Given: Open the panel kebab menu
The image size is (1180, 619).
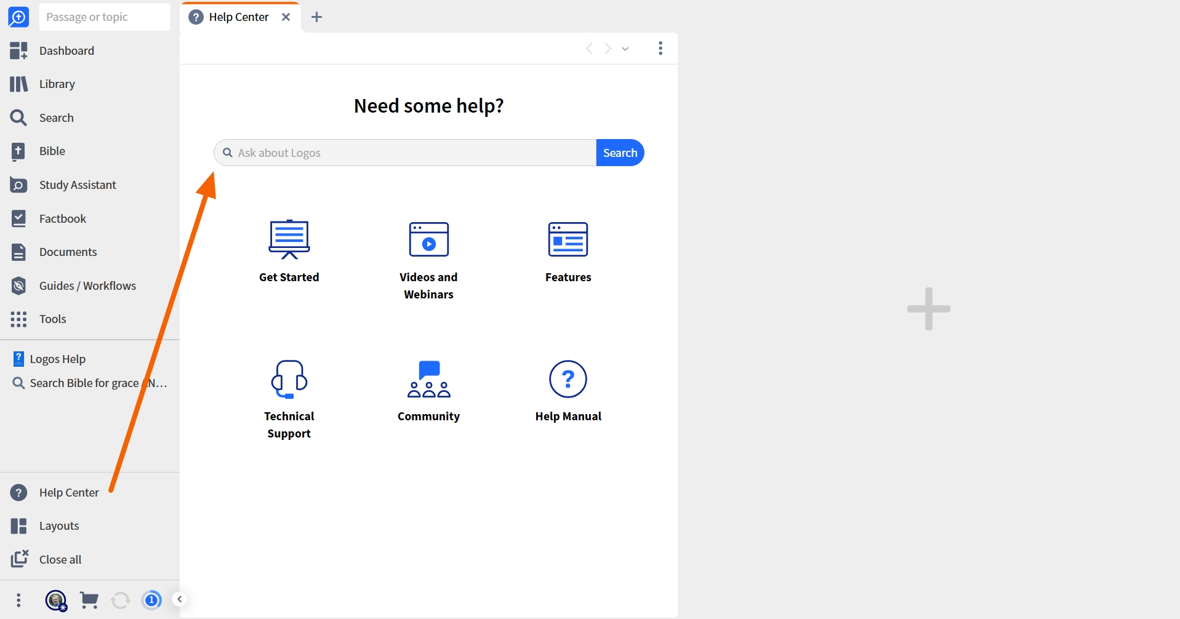Looking at the screenshot, I should [660, 49].
